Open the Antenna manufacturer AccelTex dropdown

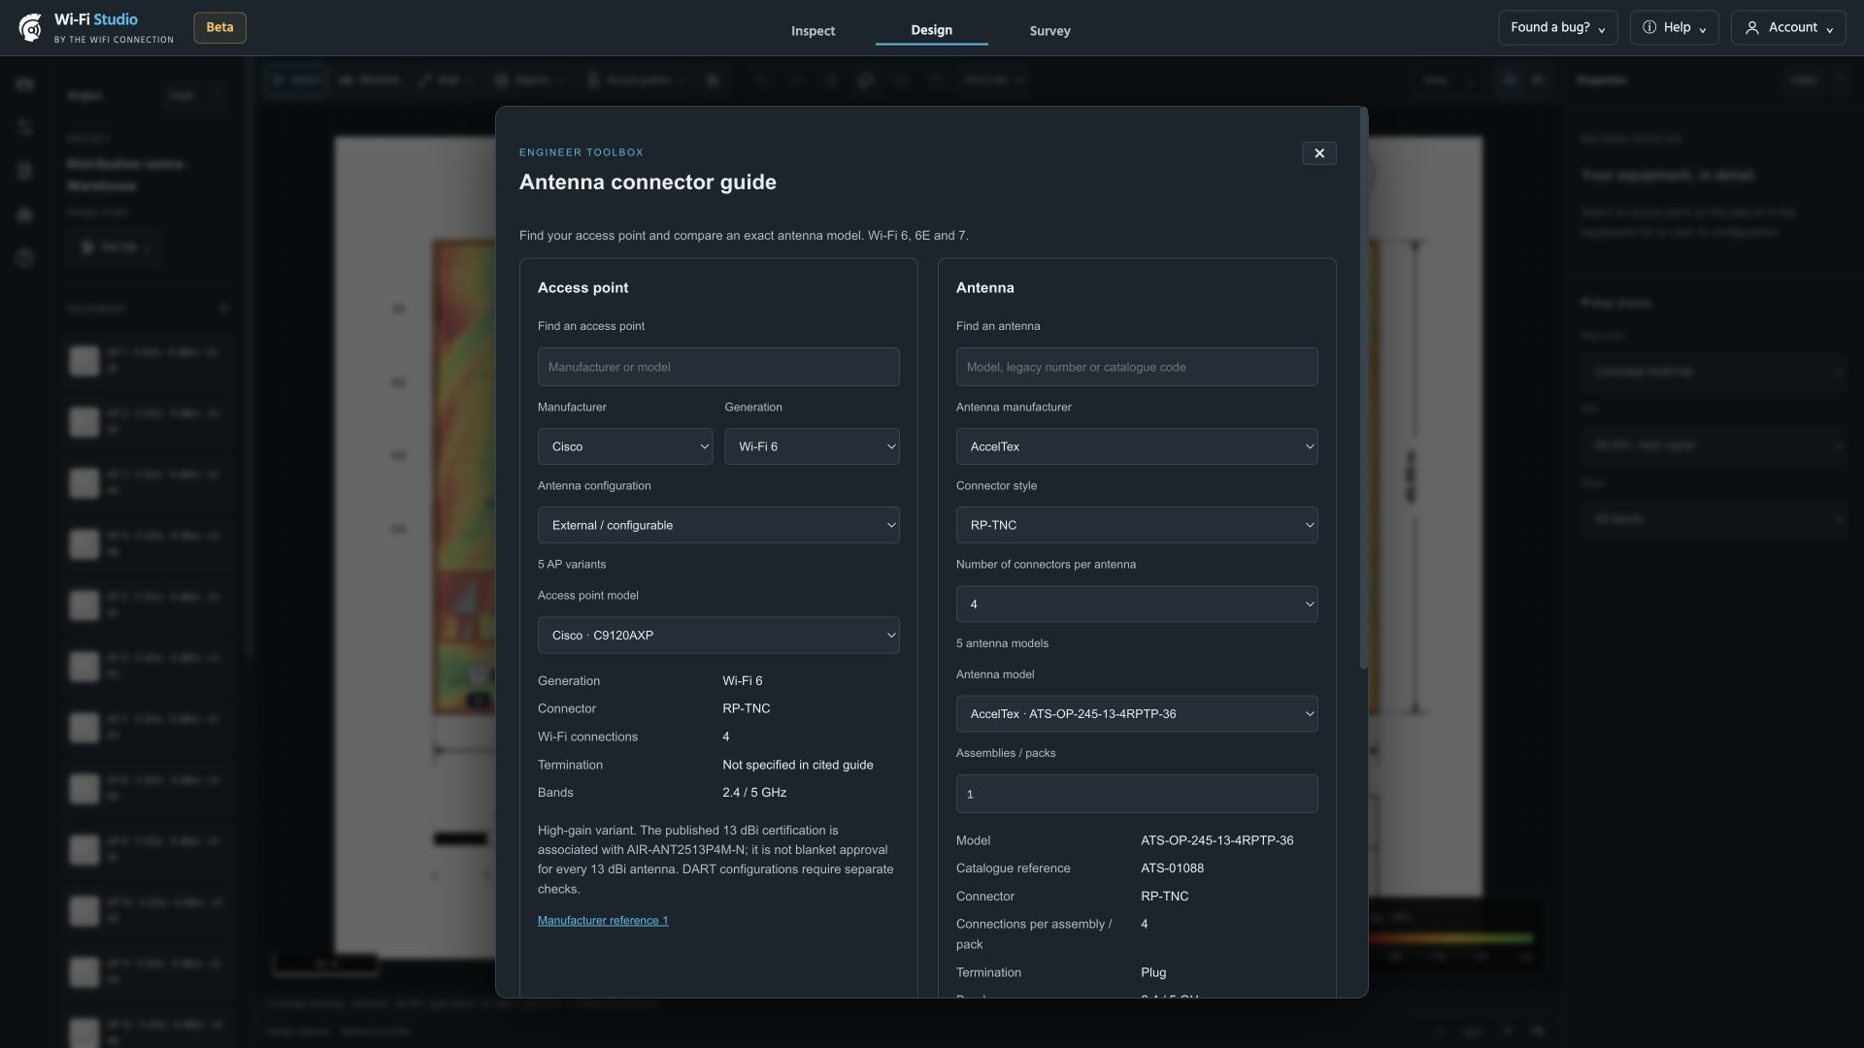point(1137,446)
